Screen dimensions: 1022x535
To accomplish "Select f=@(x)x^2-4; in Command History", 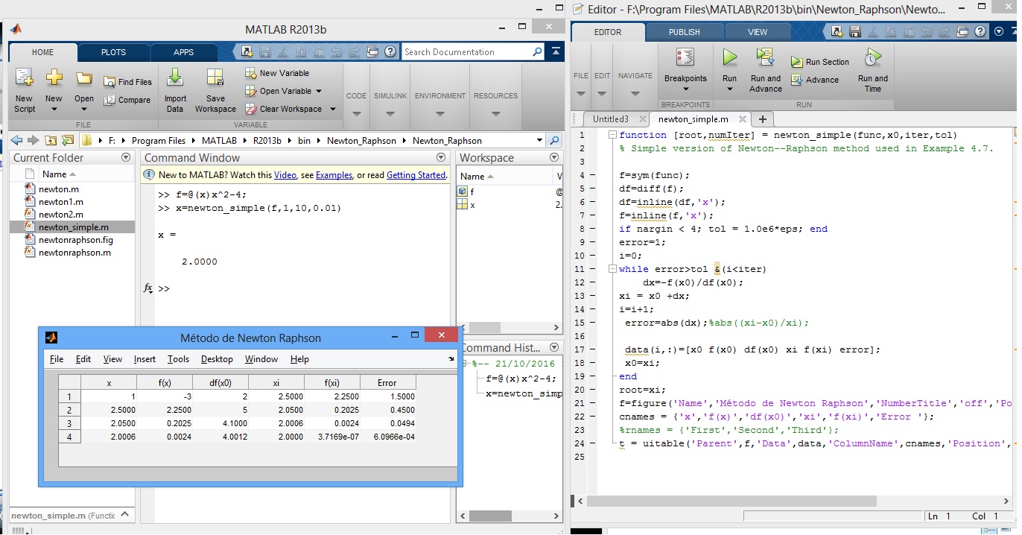I will pos(521,379).
